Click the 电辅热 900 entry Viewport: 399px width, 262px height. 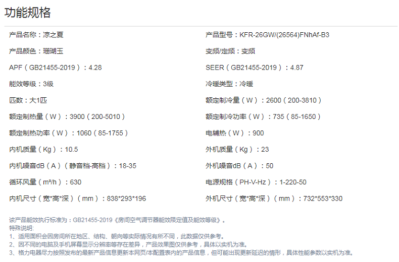pyautogui.click(x=234, y=133)
